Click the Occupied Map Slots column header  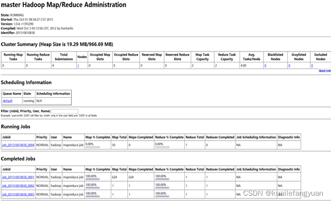[100, 57]
